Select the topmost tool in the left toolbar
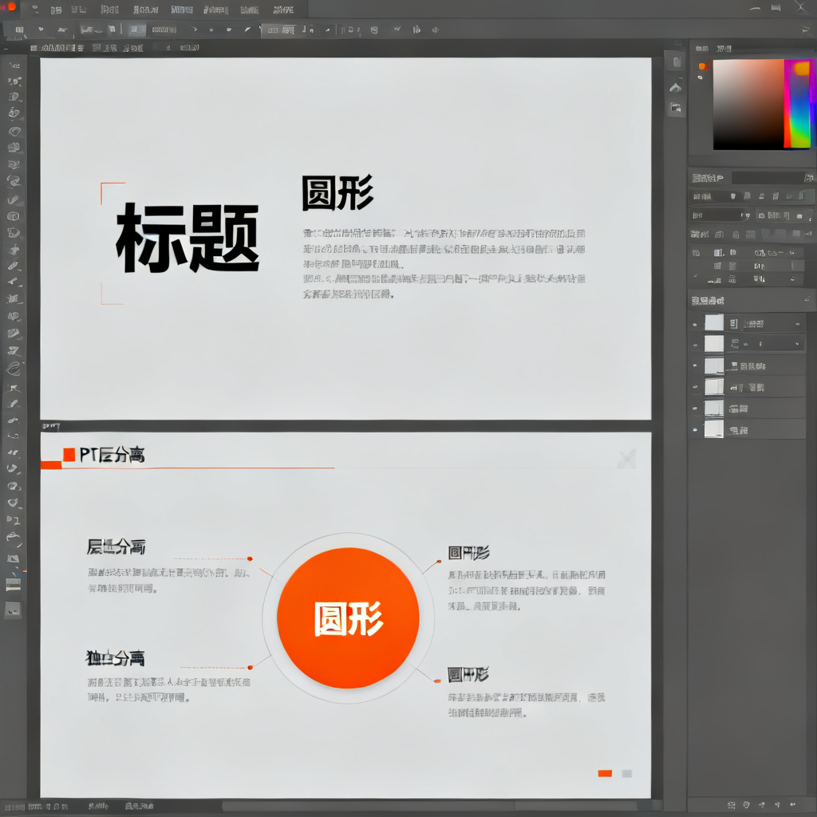The width and height of the screenshot is (817, 817). (x=14, y=65)
